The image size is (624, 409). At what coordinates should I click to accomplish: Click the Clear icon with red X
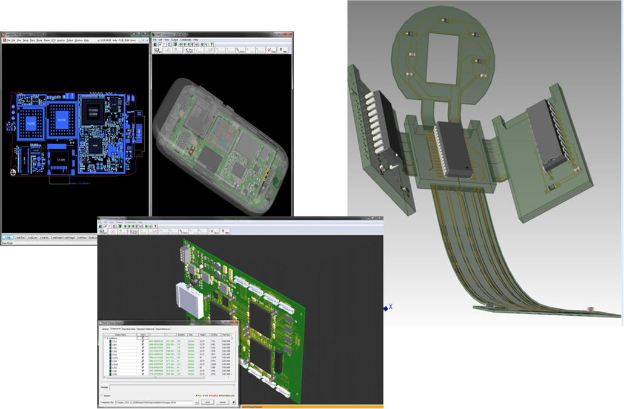tap(270, 51)
